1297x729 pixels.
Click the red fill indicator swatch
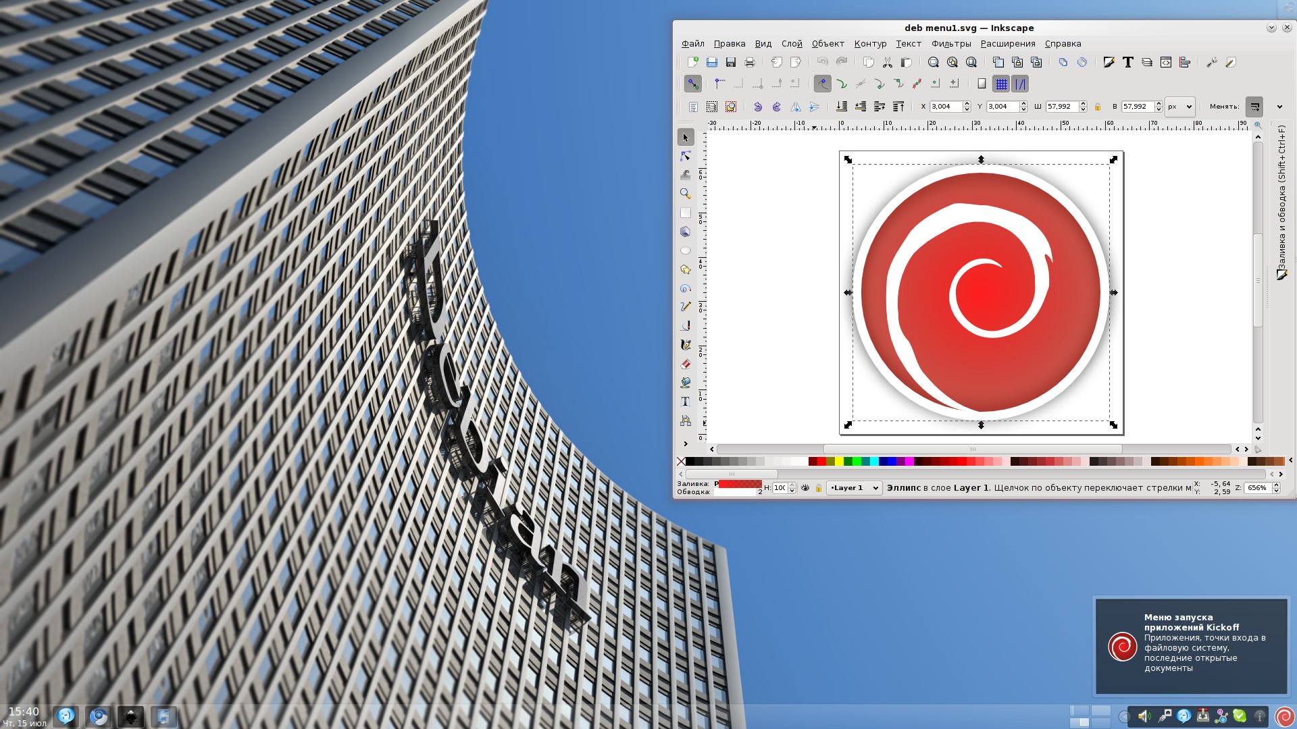[739, 484]
